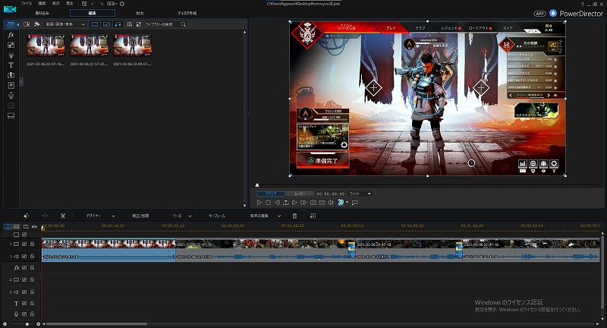
Task: Fast forward the preview
Action: click(303, 203)
